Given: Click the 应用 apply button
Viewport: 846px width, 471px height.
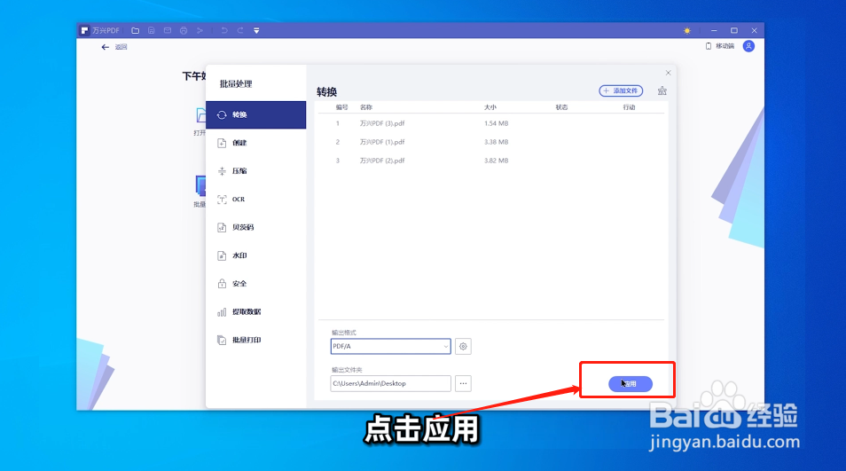Looking at the screenshot, I should tap(631, 383).
